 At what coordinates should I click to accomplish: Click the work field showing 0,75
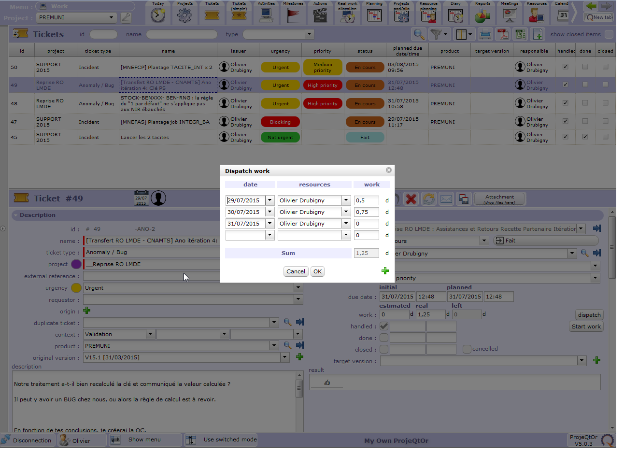366,212
